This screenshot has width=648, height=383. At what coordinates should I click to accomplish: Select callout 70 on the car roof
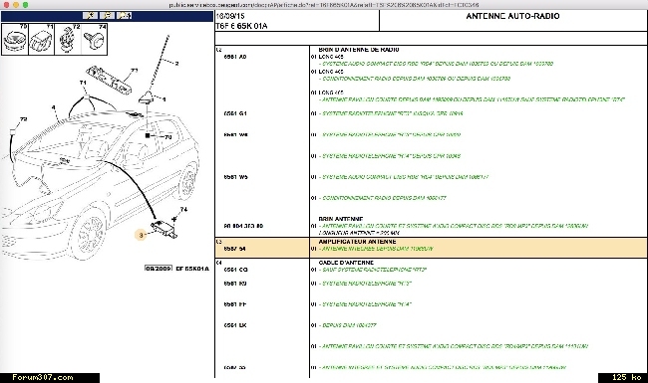click(x=168, y=137)
